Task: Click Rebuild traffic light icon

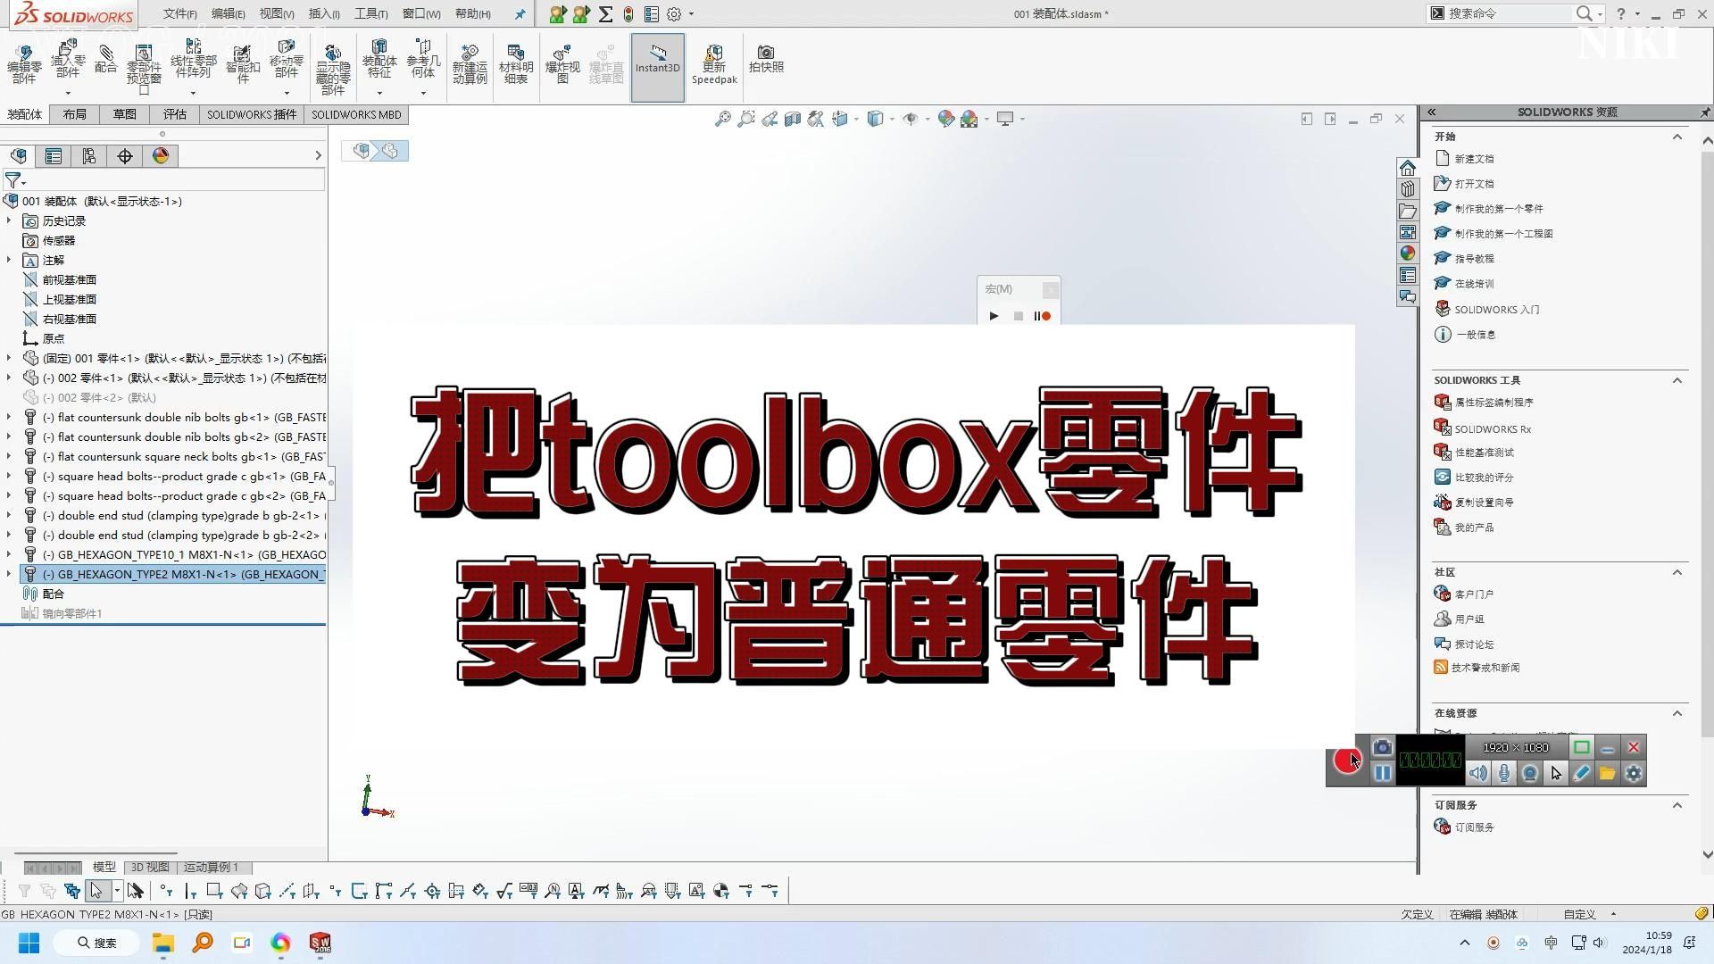Action: pyautogui.click(x=628, y=14)
